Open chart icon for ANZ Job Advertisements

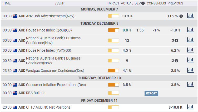[x=190, y=16]
